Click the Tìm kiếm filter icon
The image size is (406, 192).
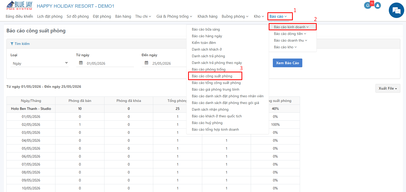[x=12, y=44]
